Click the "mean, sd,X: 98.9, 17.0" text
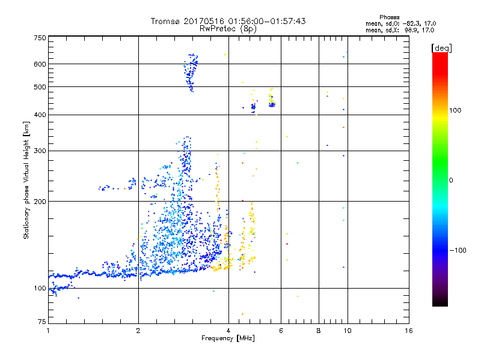This screenshot has width=481, height=360. (x=400, y=30)
